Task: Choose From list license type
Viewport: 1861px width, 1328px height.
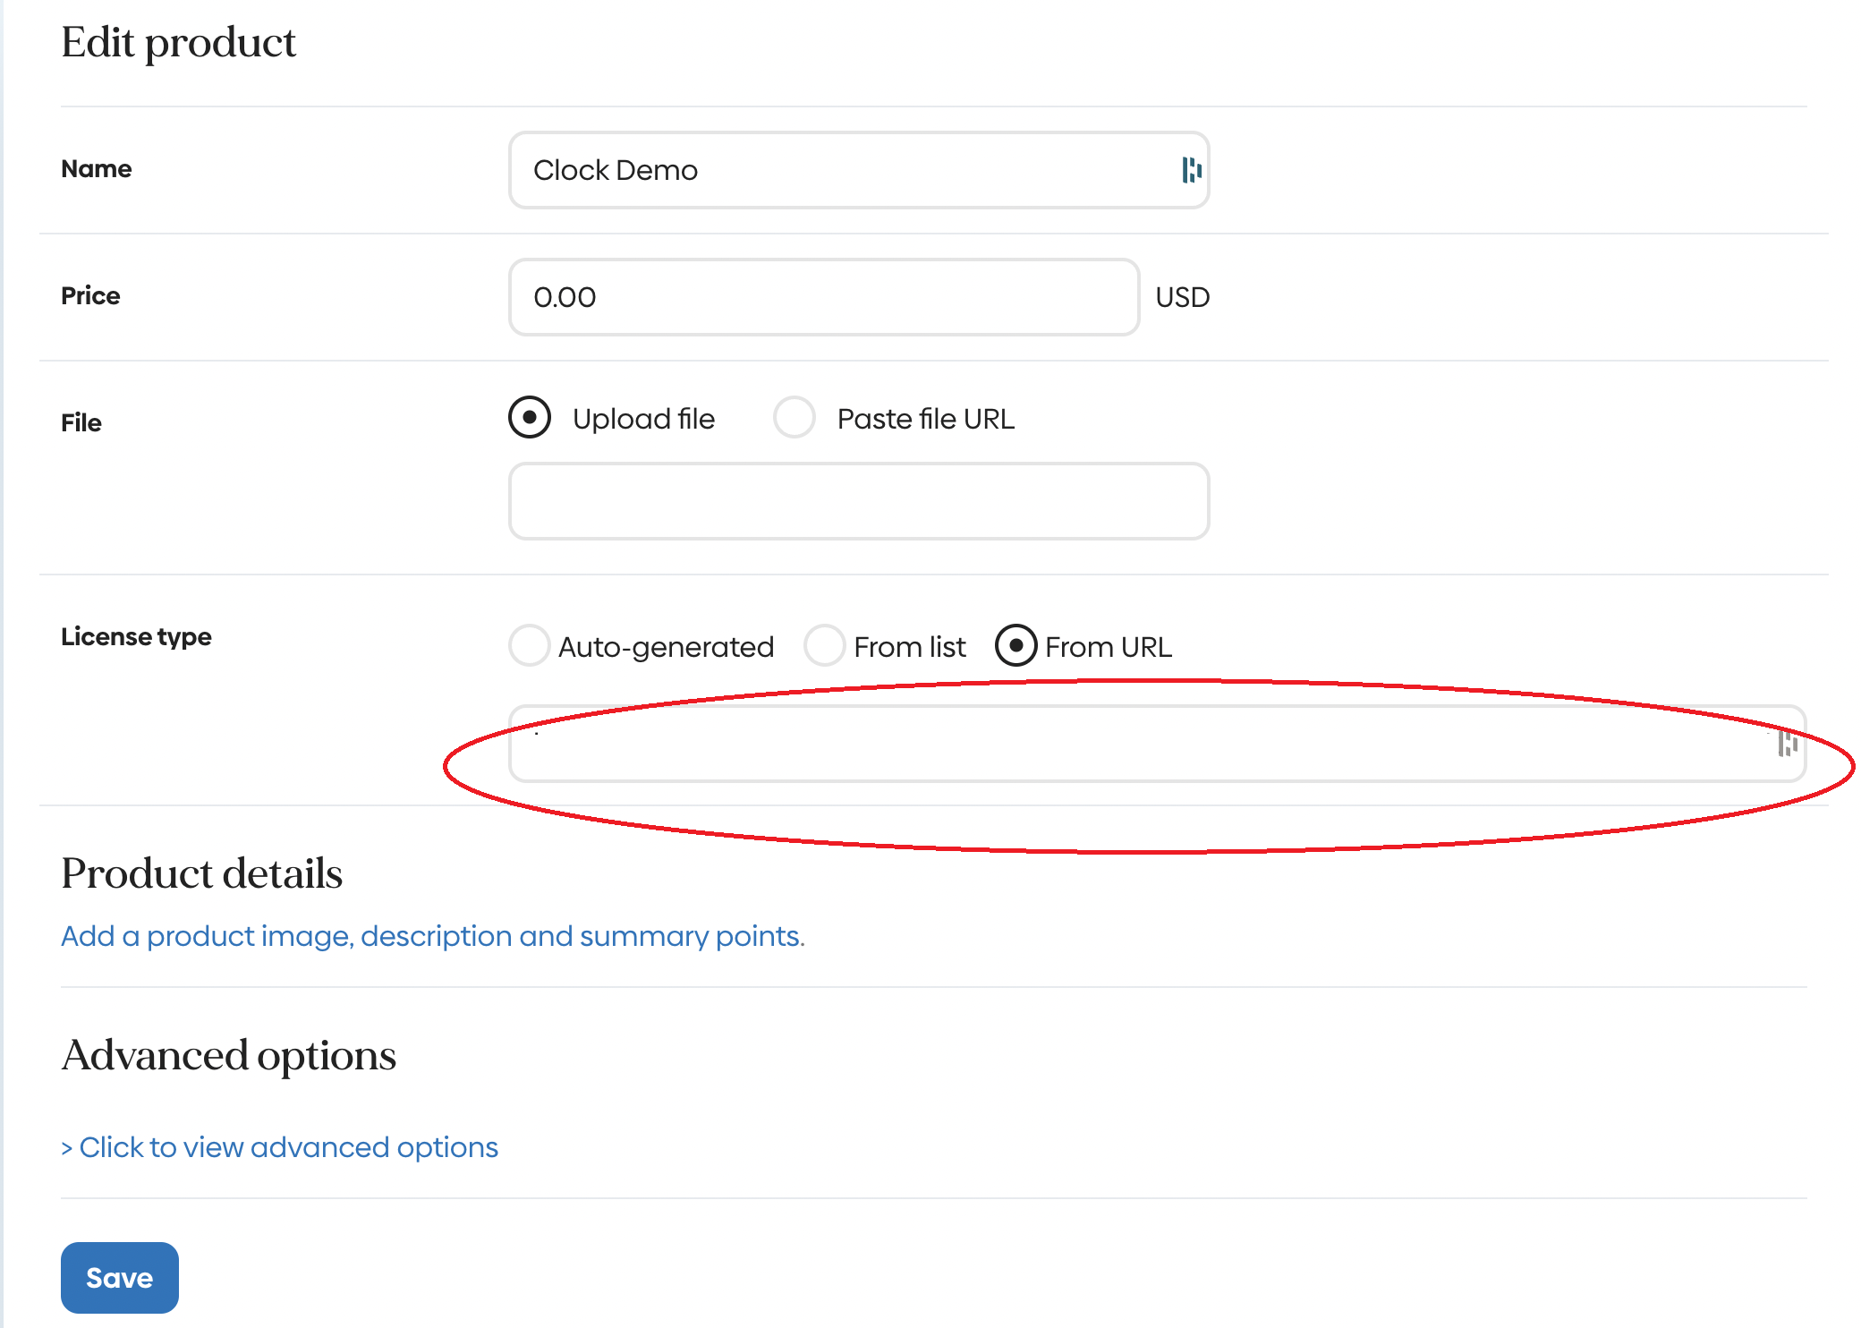Action: [x=824, y=645]
